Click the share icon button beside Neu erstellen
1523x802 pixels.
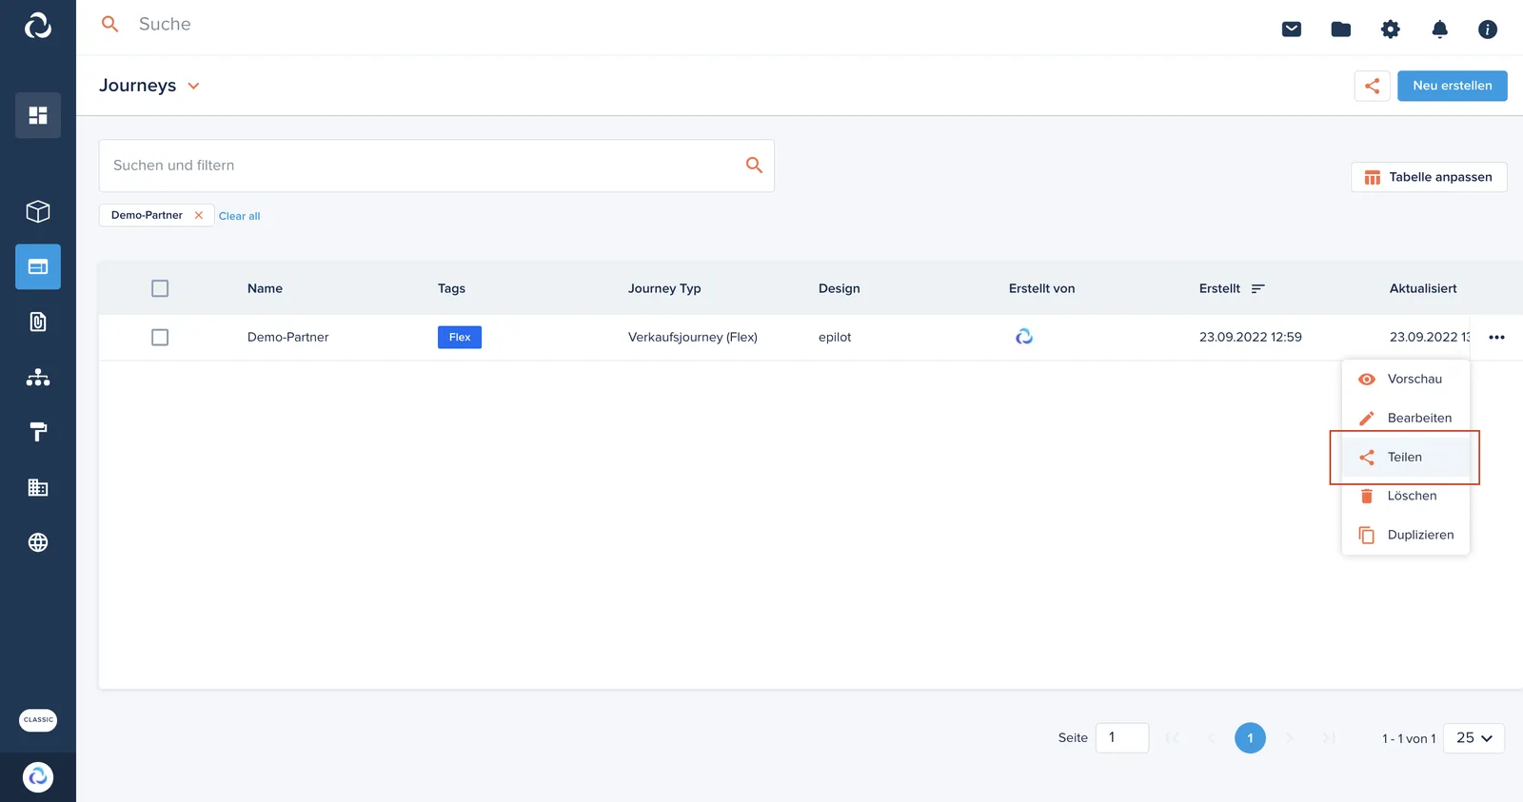tap(1373, 86)
